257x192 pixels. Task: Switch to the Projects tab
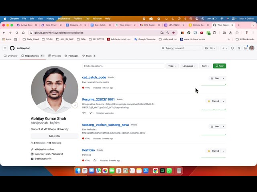pyautogui.click(x=55, y=56)
